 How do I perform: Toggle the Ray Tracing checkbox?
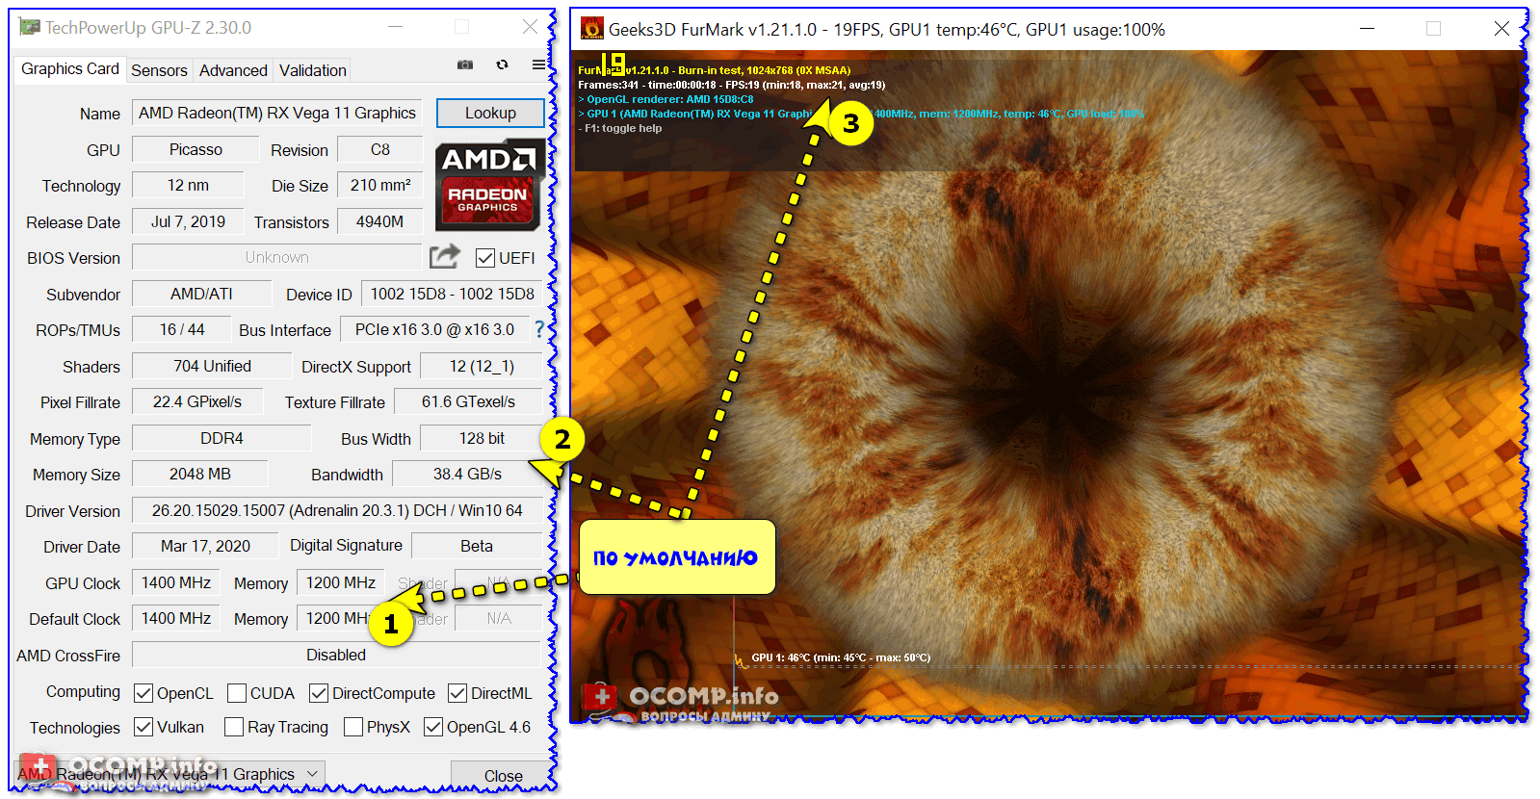(234, 727)
